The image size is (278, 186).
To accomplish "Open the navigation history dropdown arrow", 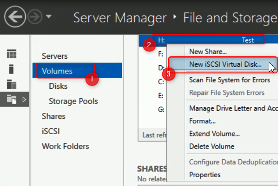I will tap(49, 16).
